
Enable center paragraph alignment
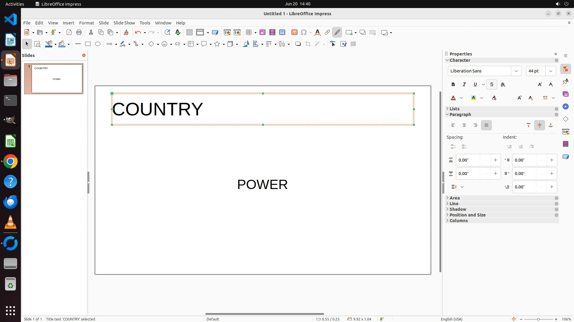tap(464, 125)
